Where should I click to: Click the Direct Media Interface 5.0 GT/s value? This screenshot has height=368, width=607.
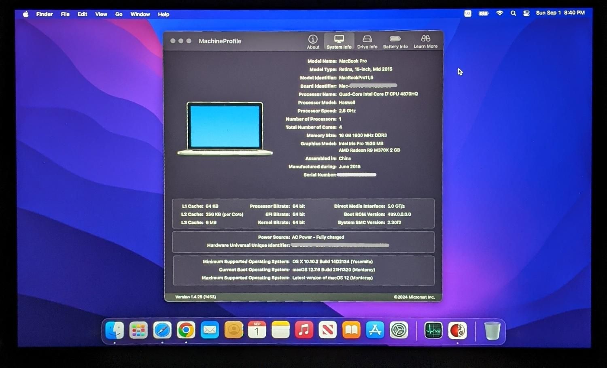(x=396, y=206)
